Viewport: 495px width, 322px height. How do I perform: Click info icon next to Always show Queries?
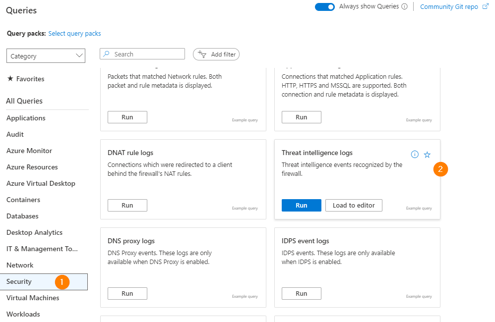404,6
